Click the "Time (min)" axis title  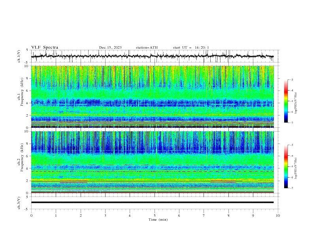coord(158,219)
